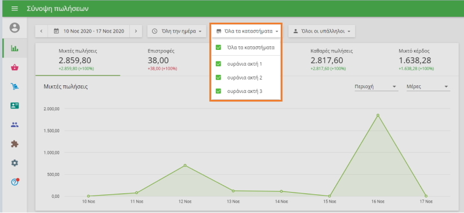Expand the Όλη την ημέρα dropdown
The image size is (464, 213).
click(177, 31)
